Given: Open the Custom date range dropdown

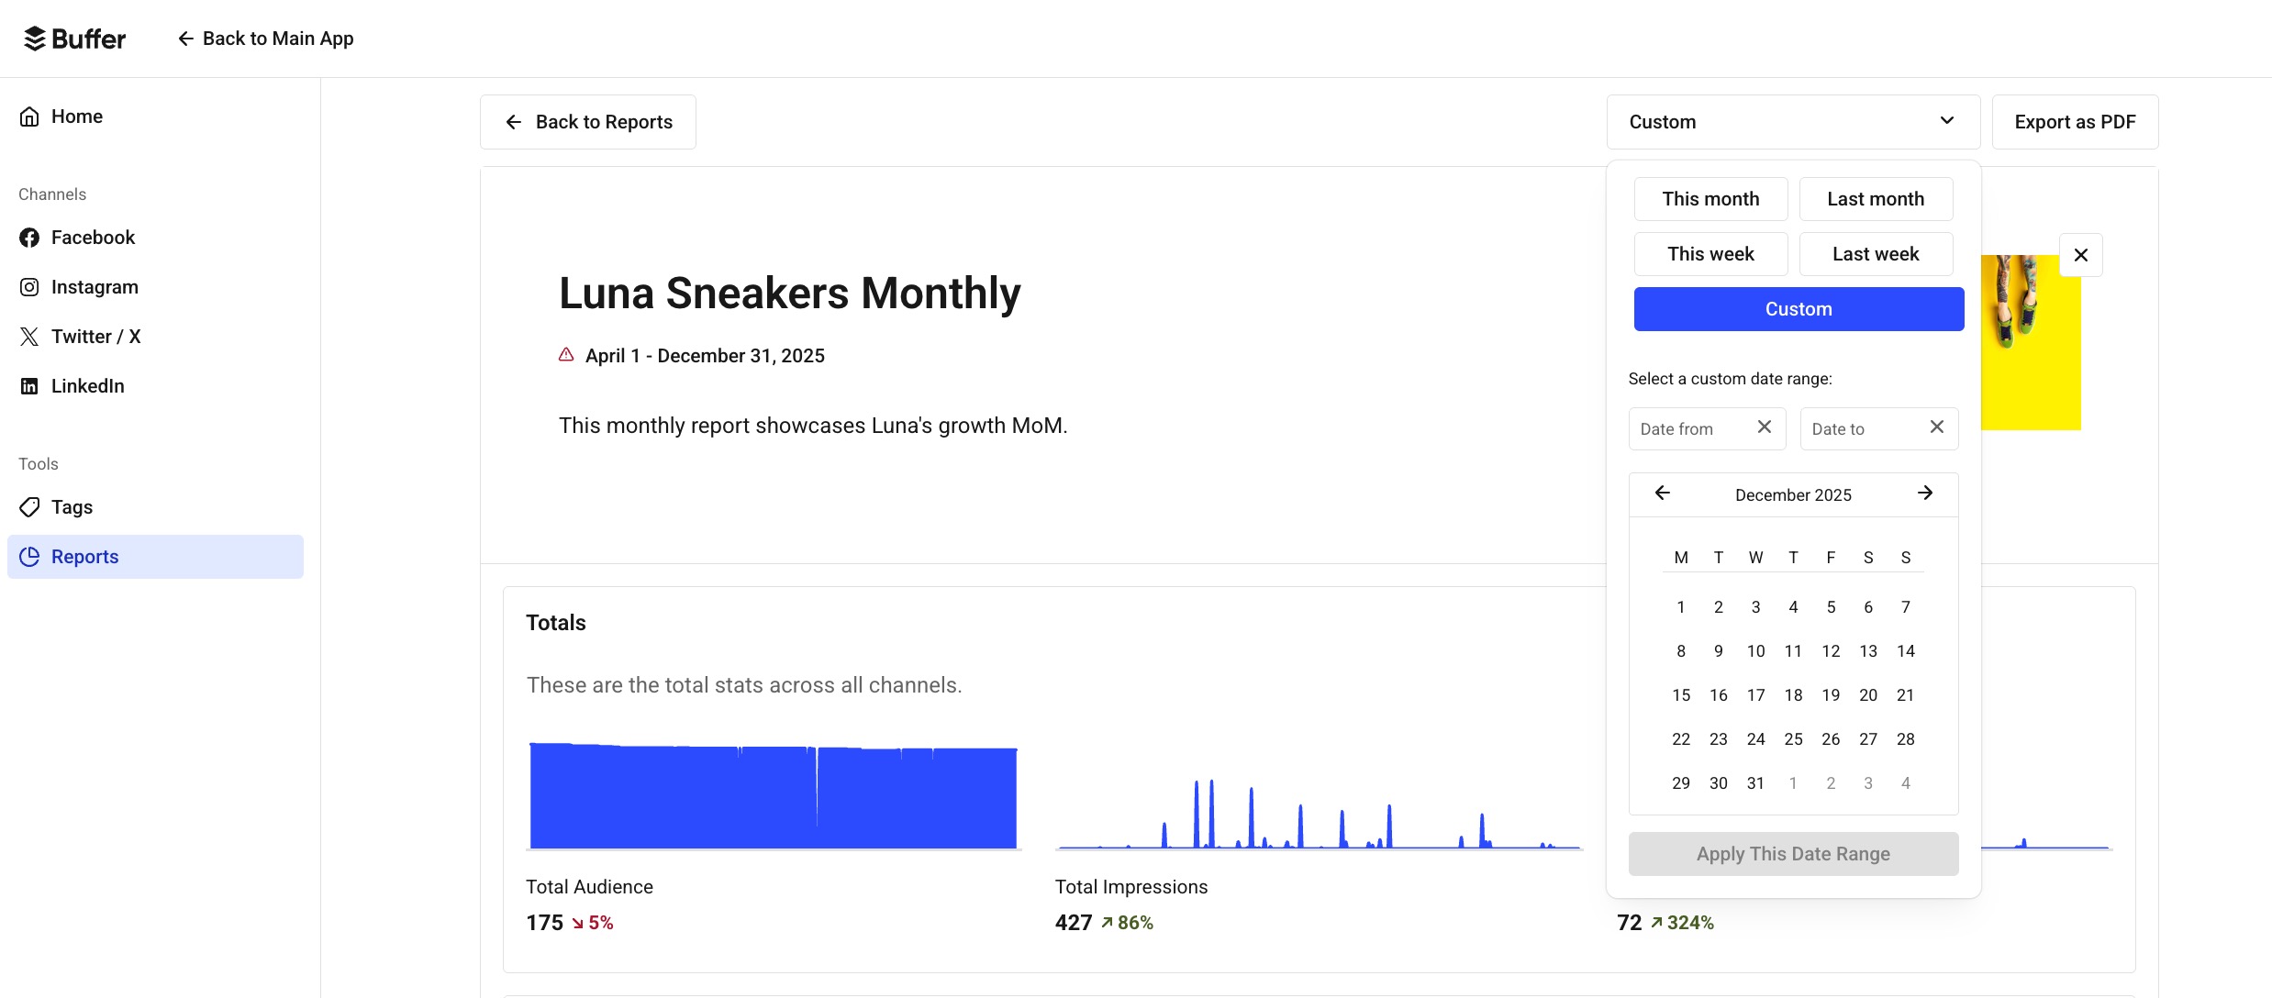Looking at the screenshot, I should point(1792,121).
